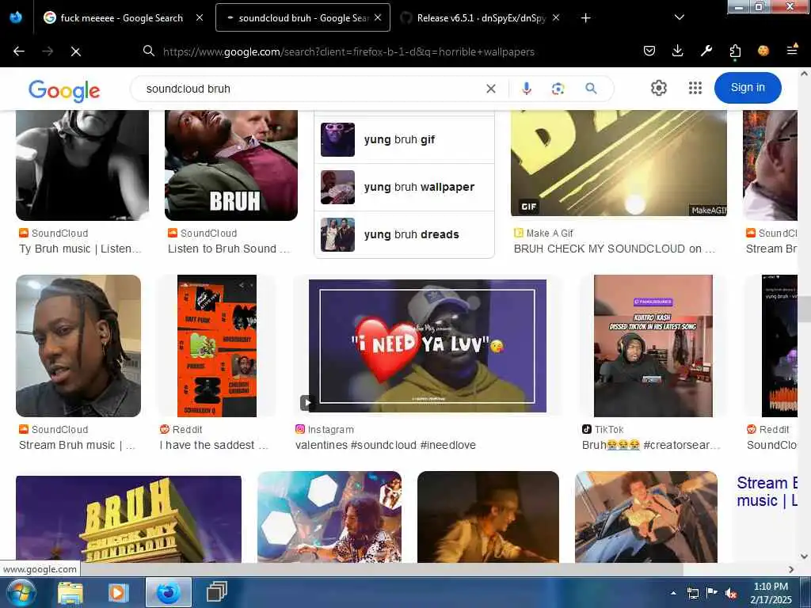Click the horizontal scrollbar right arrow
The width and height of the screenshot is (811, 608).
(x=791, y=569)
